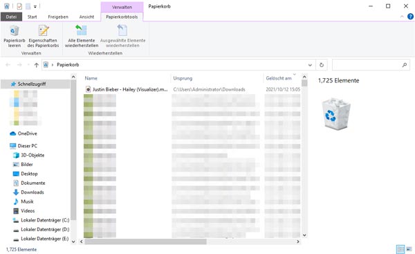Select Dieser PC in the sidebar

tap(27, 145)
